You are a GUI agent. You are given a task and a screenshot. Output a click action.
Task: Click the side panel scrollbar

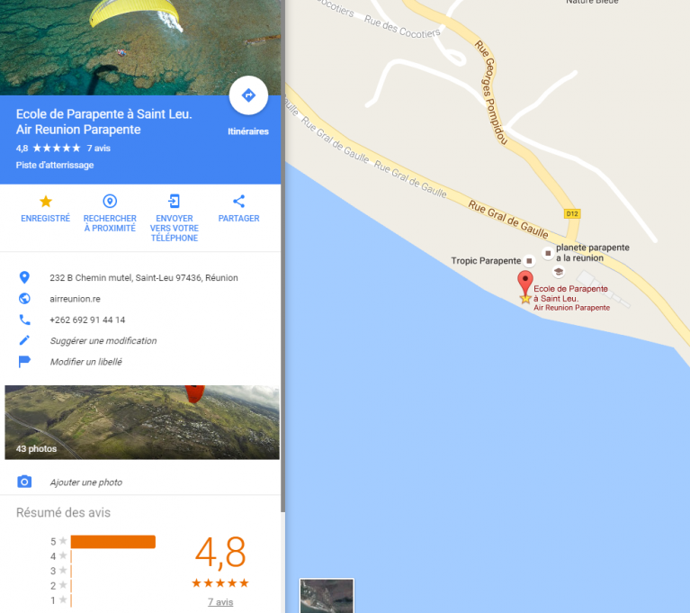coord(283,256)
